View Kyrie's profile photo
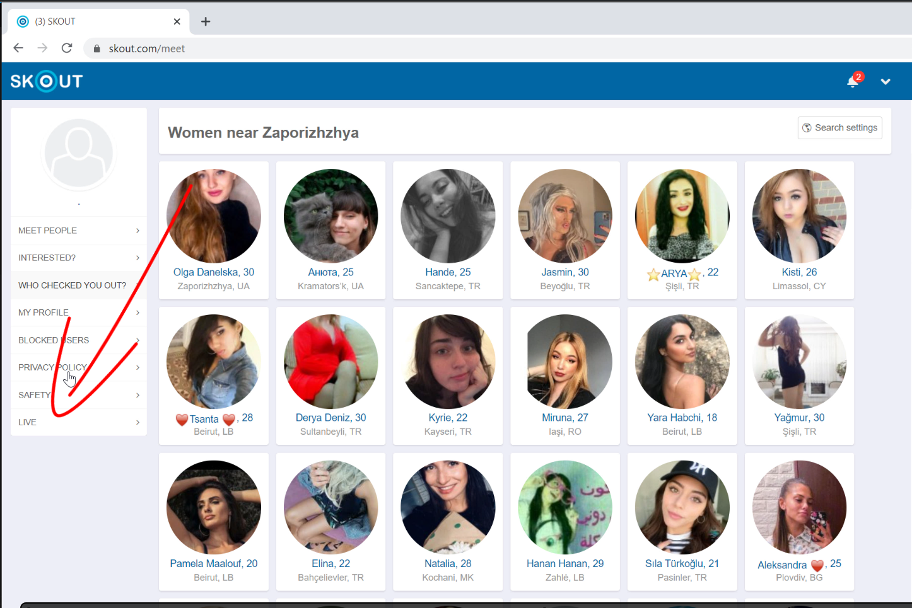This screenshot has height=608, width=912. 448,360
